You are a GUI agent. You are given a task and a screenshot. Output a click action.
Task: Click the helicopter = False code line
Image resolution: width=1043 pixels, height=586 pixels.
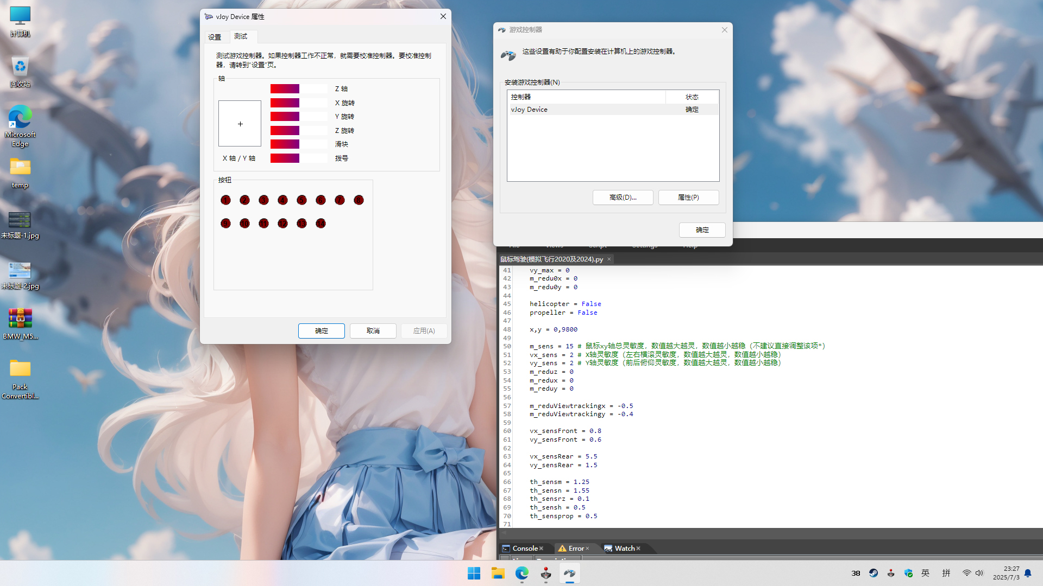(566, 304)
